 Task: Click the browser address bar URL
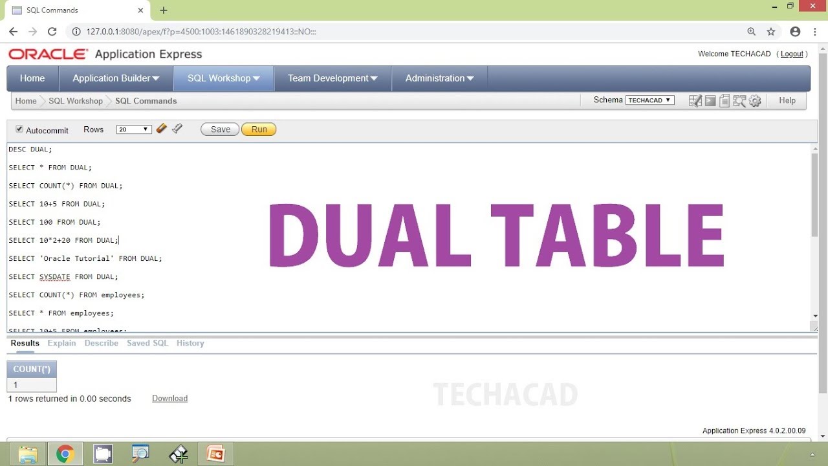click(201, 31)
